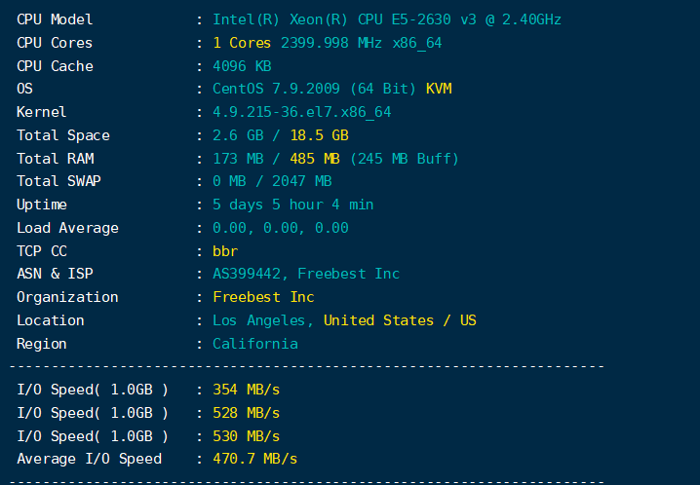Image resolution: width=700 pixels, height=485 pixels.
Task: Click the '1 Cores' value
Action: (x=242, y=43)
